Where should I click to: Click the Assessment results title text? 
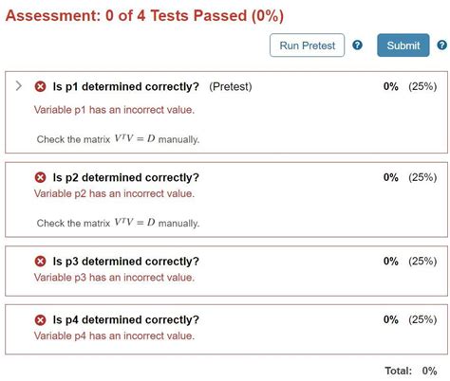144,15
